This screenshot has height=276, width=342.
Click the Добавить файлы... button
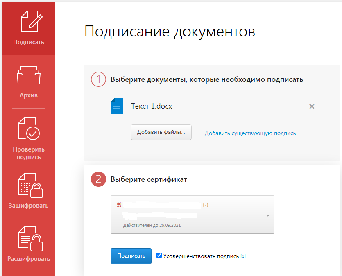(x=161, y=132)
